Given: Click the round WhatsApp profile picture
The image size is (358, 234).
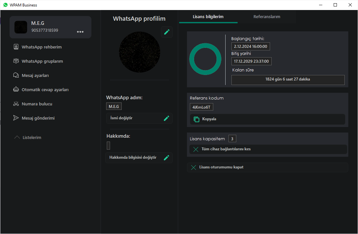Looking at the screenshot, I should (140, 52).
